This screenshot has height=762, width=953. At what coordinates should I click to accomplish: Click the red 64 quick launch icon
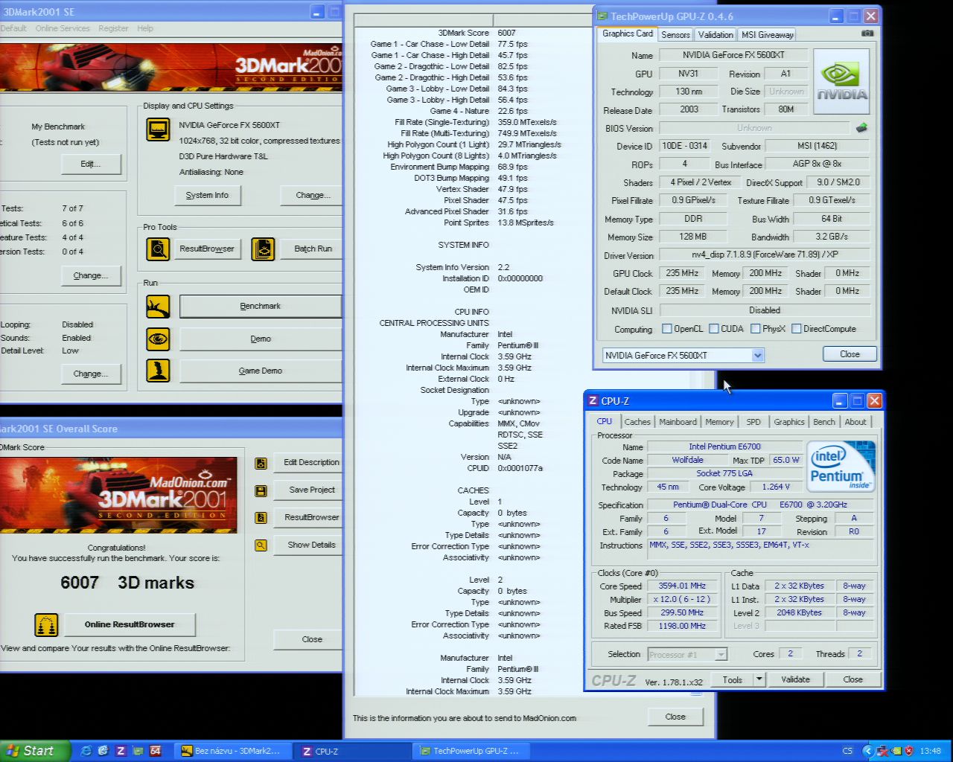pyautogui.click(x=155, y=751)
